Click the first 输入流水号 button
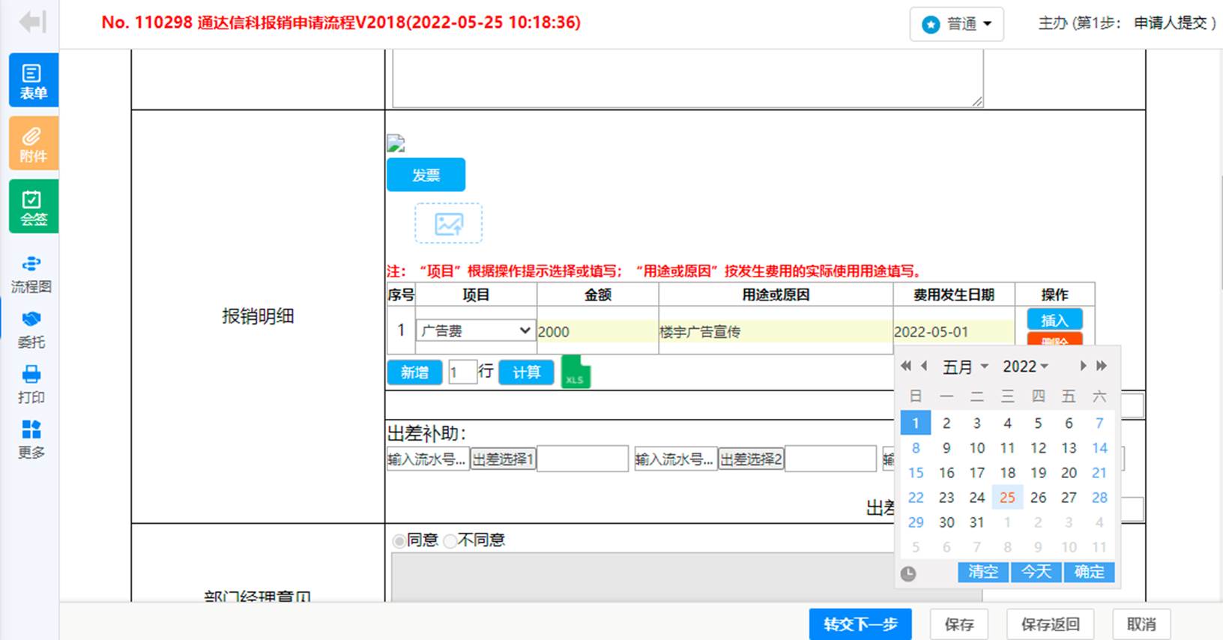 coord(427,459)
